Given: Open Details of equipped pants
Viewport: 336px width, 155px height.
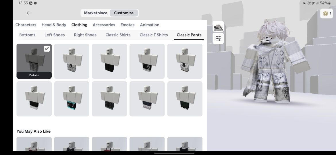Looking at the screenshot, I should (x=34, y=75).
